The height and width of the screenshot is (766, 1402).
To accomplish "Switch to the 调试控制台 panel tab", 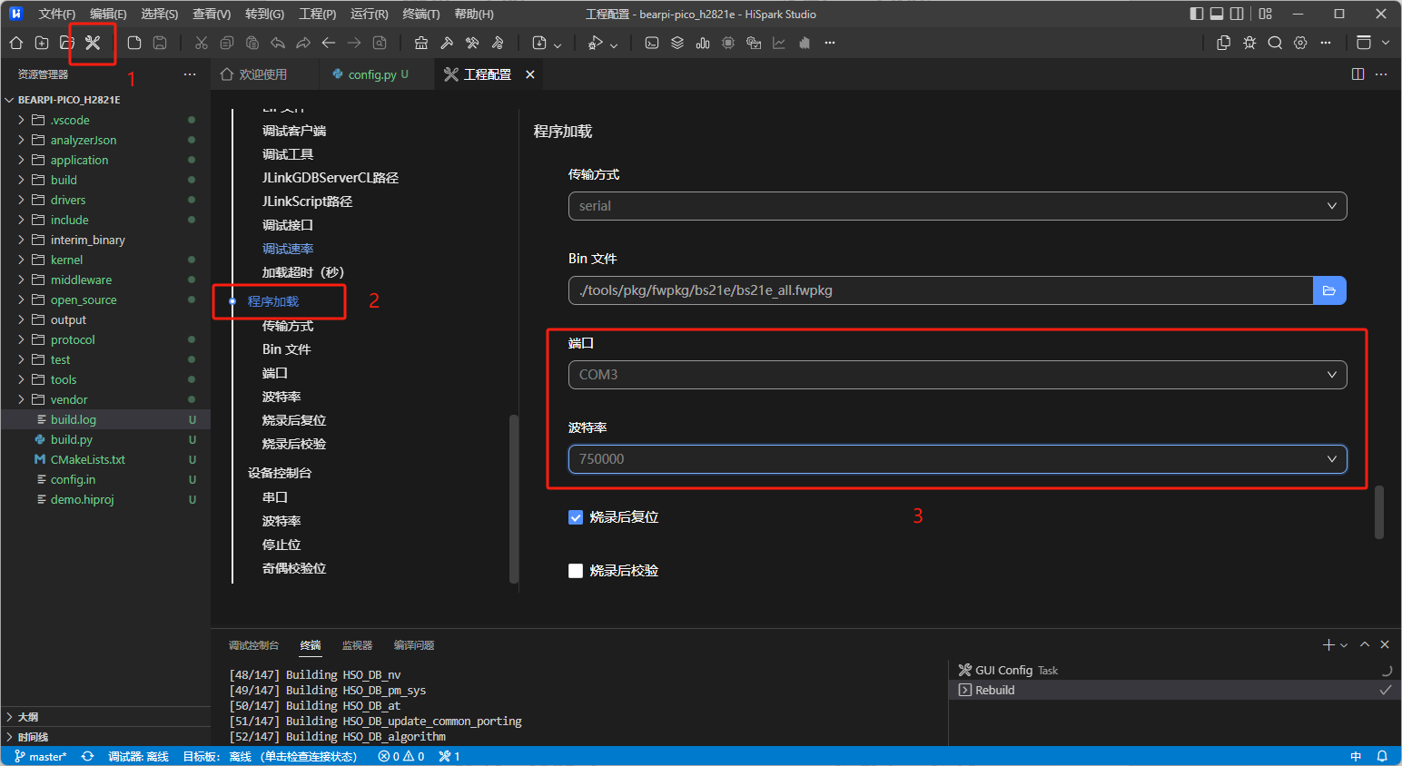I will click(254, 645).
